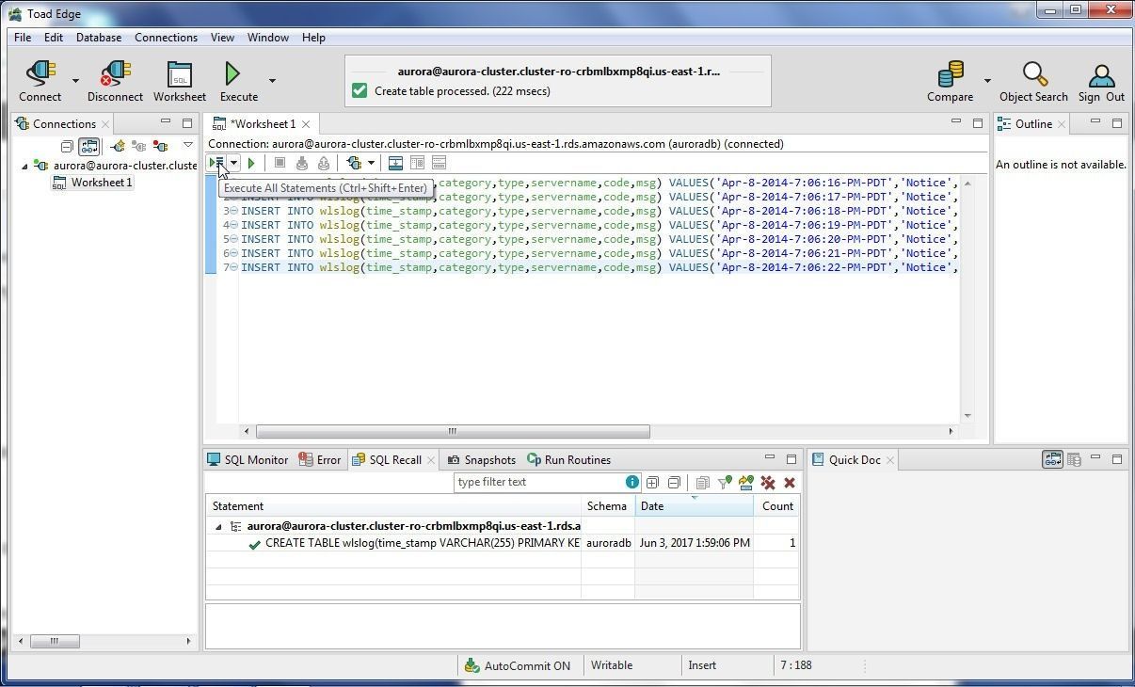The height and width of the screenshot is (687, 1135).
Task: Sort SQL Recall by Date column
Action: click(694, 506)
